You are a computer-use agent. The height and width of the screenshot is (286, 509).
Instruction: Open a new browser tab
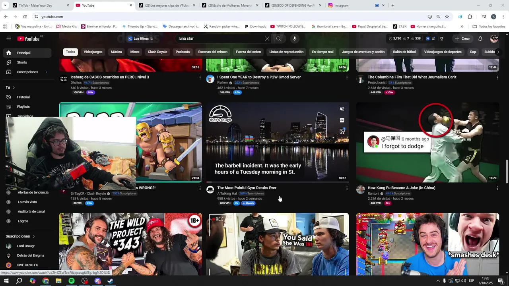[393, 6]
